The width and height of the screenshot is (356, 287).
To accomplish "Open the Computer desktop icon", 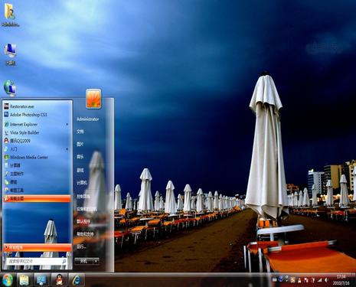I will tap(11, 54).
